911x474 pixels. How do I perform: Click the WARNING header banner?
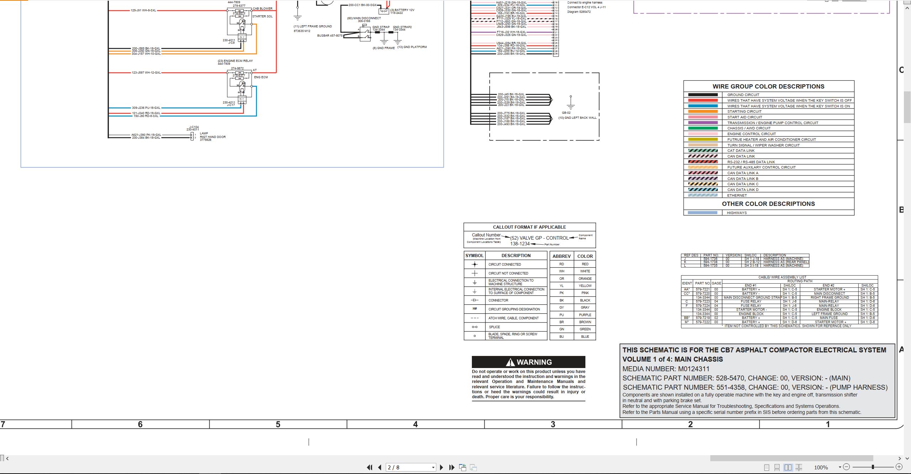pos(528,362)
